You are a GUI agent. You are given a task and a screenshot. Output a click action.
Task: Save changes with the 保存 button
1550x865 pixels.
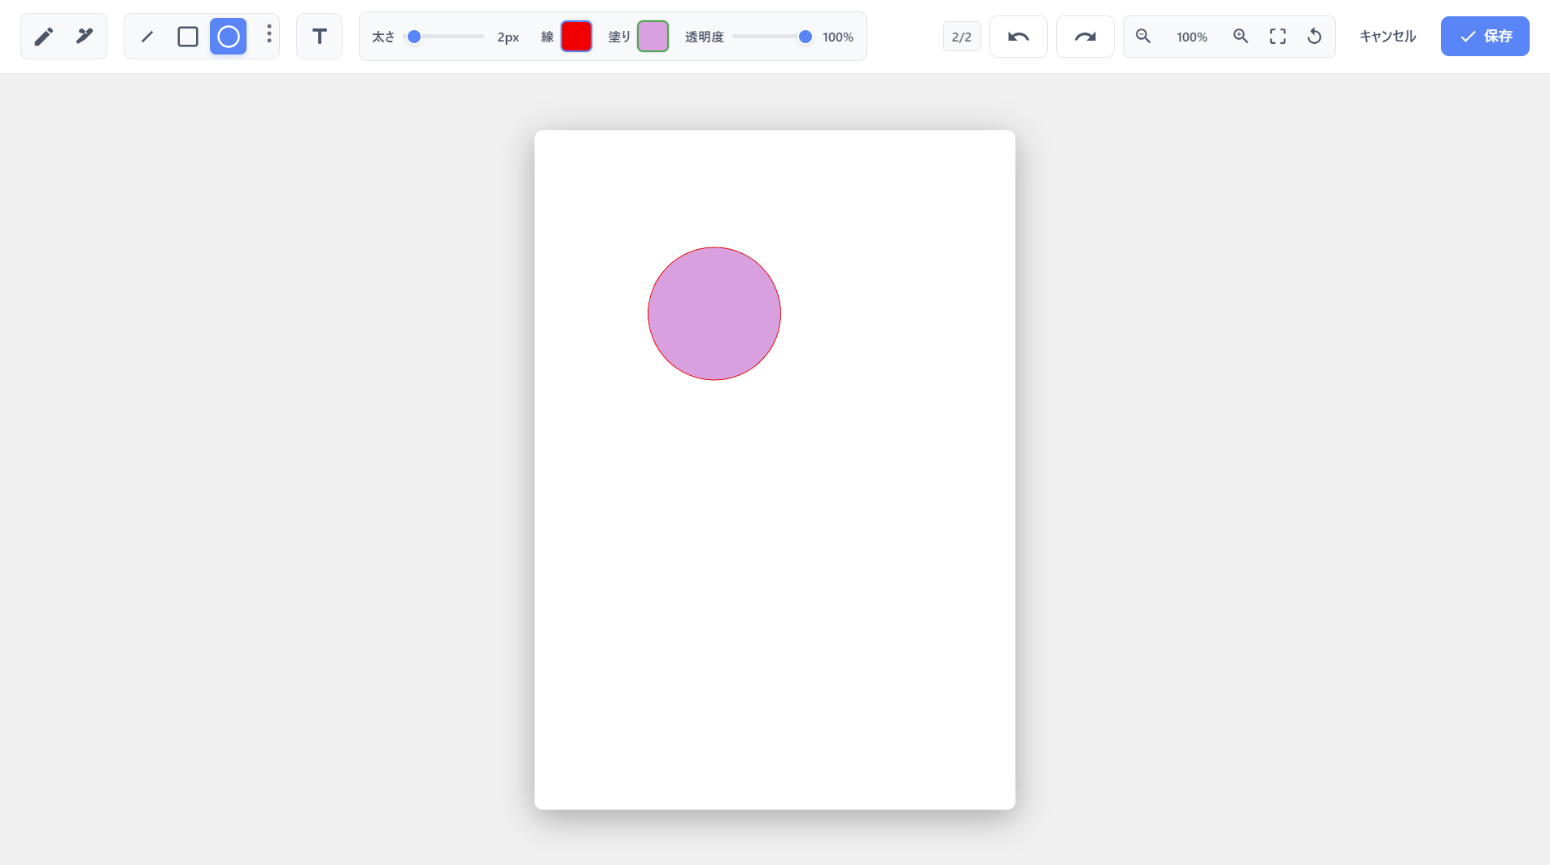(1484, 36)
